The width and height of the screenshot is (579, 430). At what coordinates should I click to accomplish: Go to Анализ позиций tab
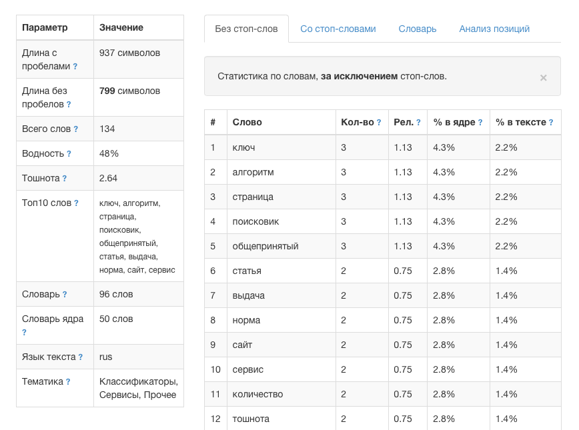click(494, 29)
